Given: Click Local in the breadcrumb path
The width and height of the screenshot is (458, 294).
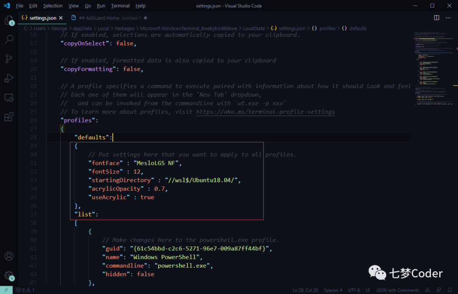Looking at the screenshot, I should tap(103, 28).
